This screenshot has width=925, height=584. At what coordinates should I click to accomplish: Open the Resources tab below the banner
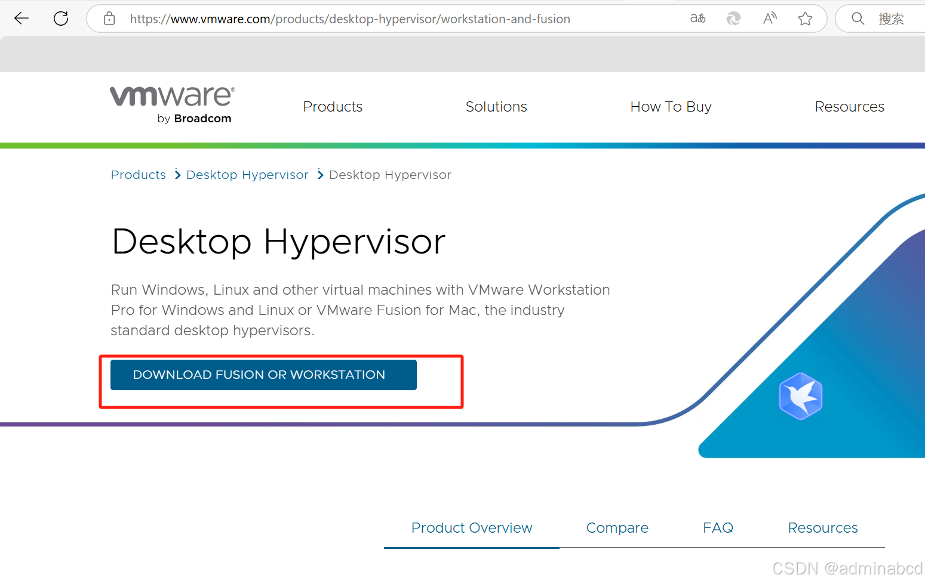pos(823,528)
